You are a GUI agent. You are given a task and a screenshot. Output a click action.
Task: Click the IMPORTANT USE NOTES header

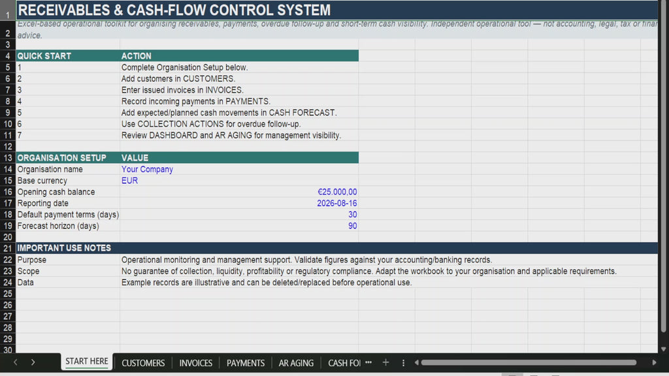(x=337, y=248)
